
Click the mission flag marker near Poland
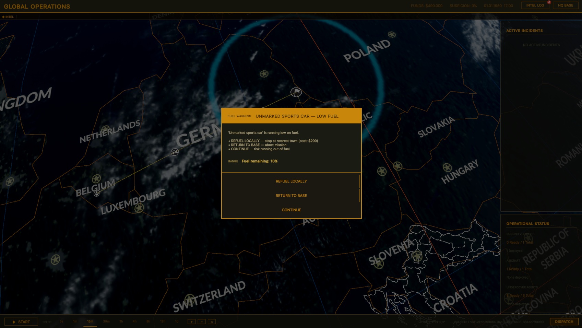[296, 92]
